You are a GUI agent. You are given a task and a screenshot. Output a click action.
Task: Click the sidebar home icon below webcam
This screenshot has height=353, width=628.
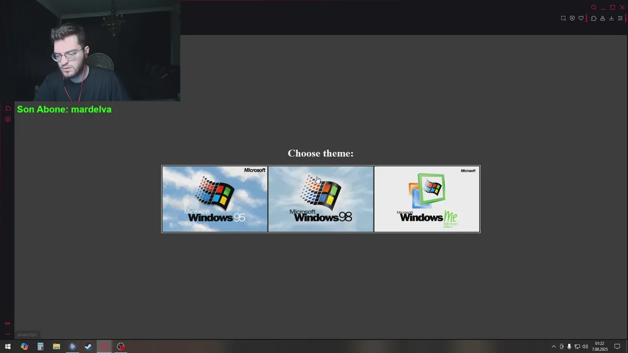(x=8, y=108)
